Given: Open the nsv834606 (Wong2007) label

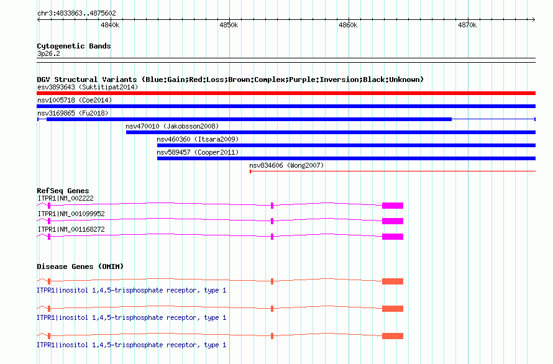Looking at the screenshot, I should pyautogui.click(x=286, y=165).
